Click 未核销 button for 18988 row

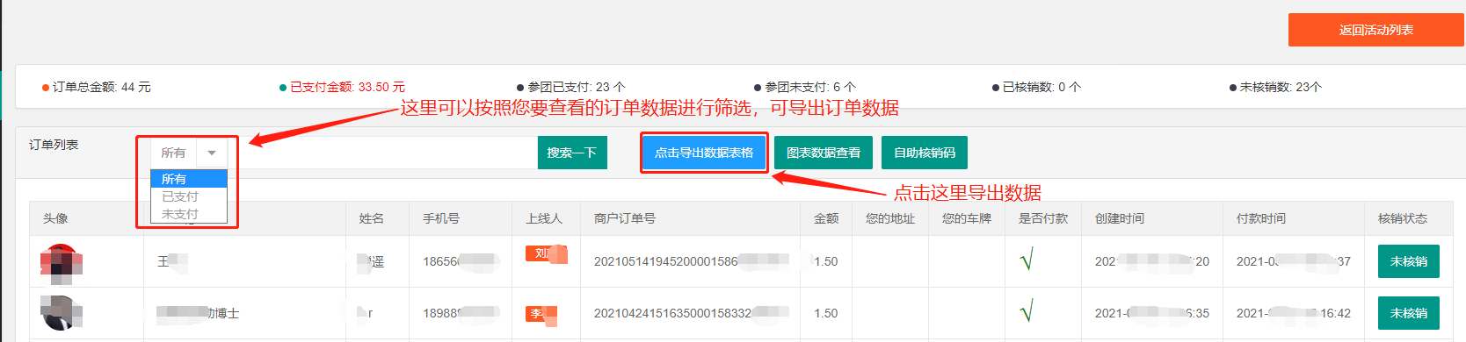(1409, 313)
